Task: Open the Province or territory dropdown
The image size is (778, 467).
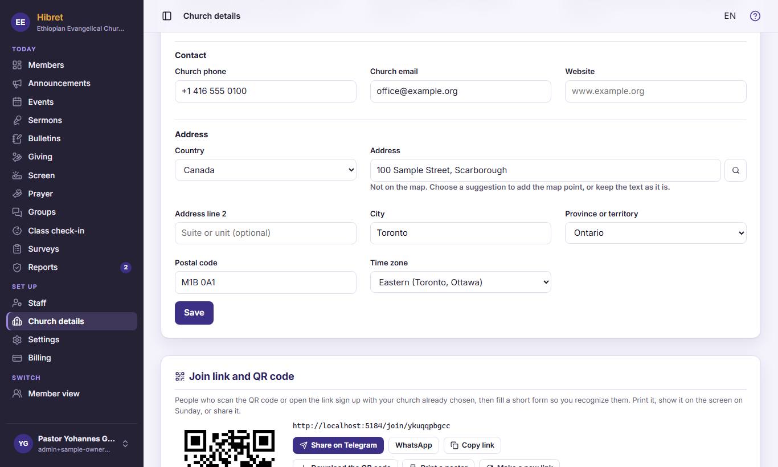Action: tap(656, 233)
